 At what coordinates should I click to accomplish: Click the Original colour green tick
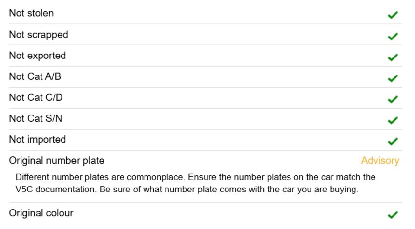(x=393, y=215)
